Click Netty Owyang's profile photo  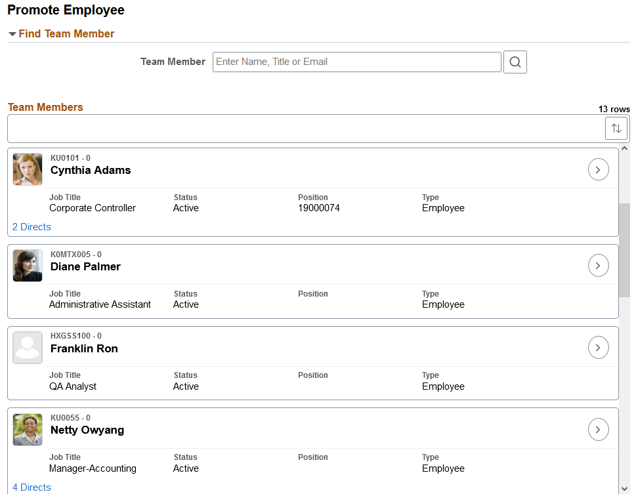[x=27, y=429]
